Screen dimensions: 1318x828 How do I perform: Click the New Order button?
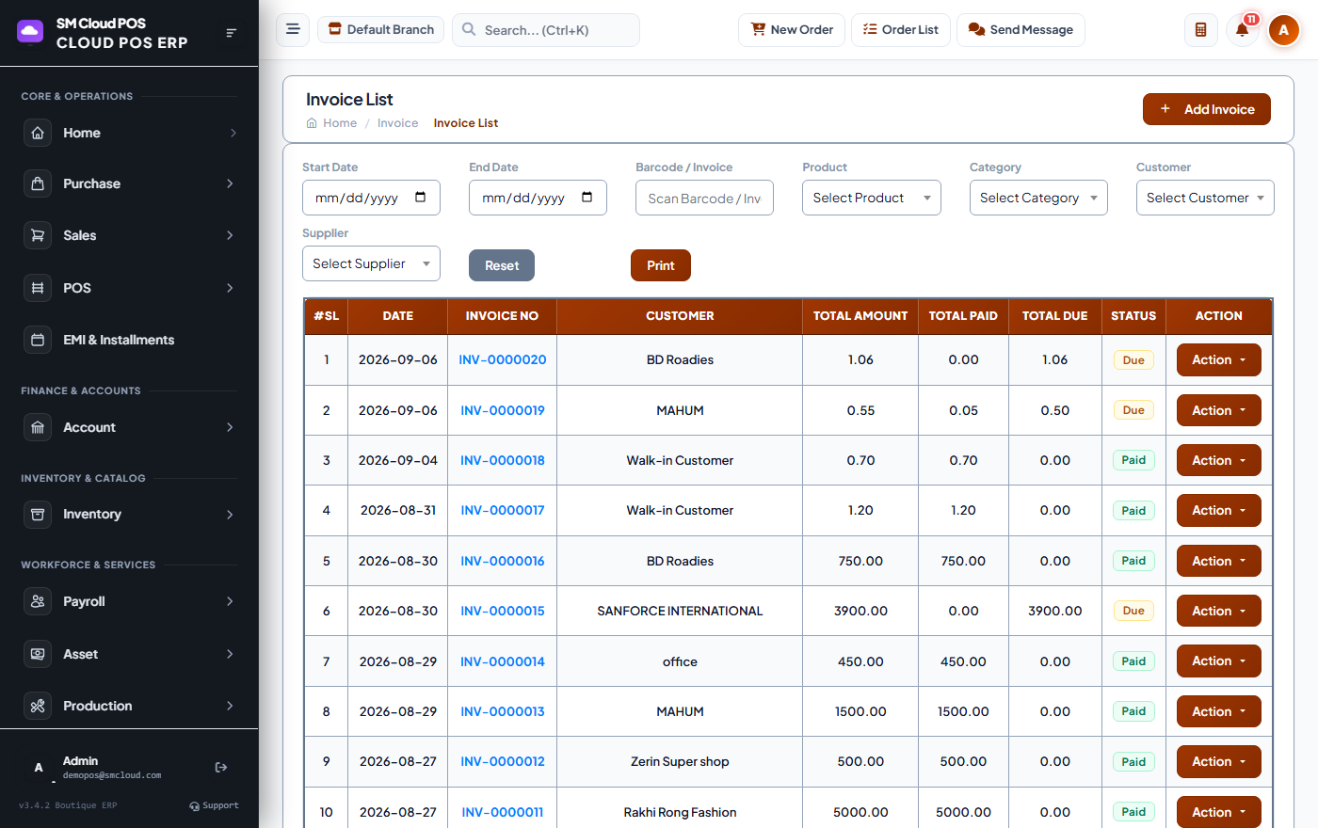[792, 30]
